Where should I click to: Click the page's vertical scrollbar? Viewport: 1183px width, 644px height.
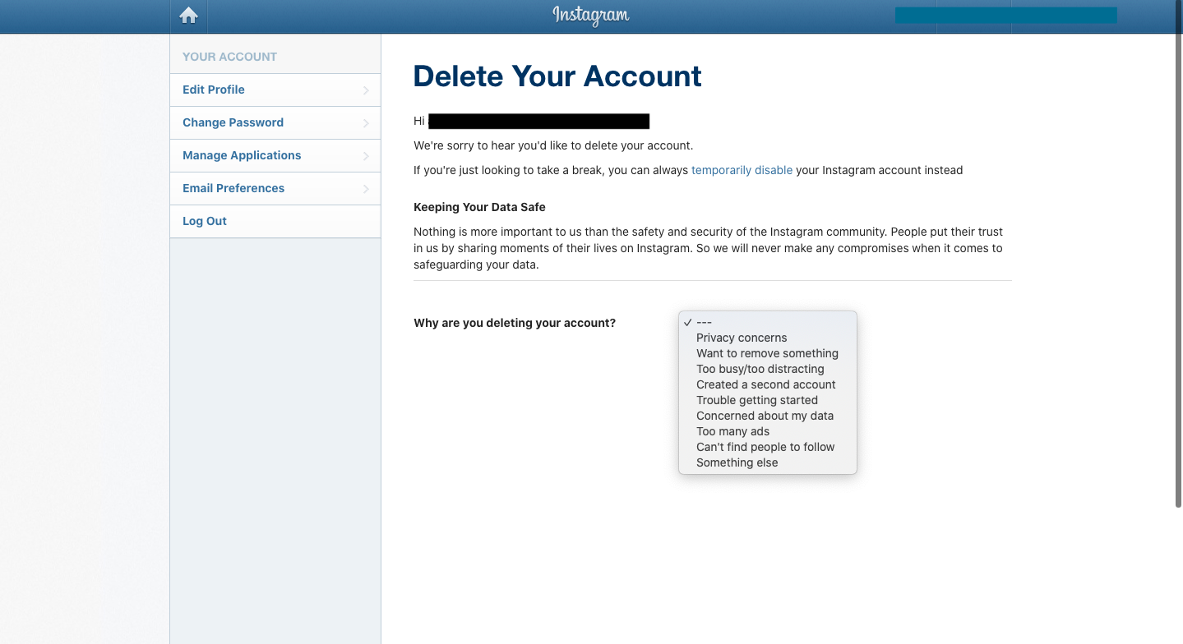[x=1179, y=255]
